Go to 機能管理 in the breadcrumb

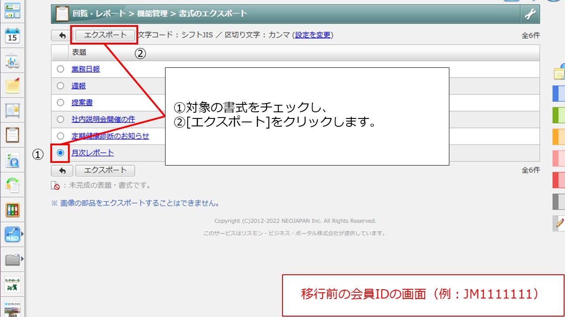152,14
